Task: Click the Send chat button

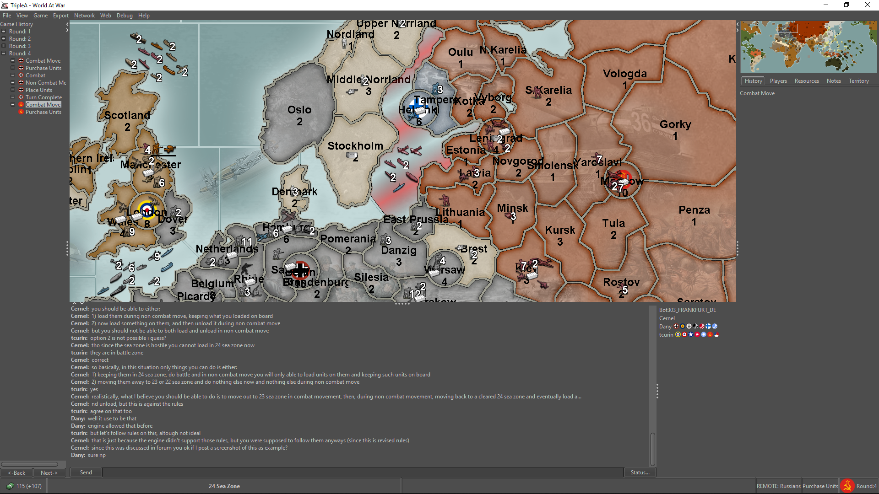Action: pyautogui.click(x=86, y=473)
